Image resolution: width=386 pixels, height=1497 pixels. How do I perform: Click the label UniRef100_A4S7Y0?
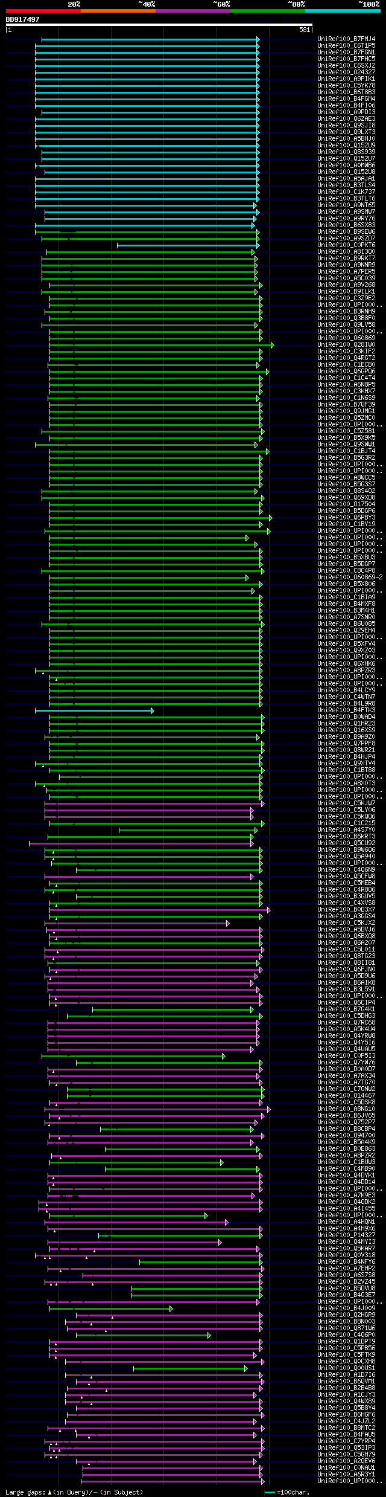click(x=346, y=829)
